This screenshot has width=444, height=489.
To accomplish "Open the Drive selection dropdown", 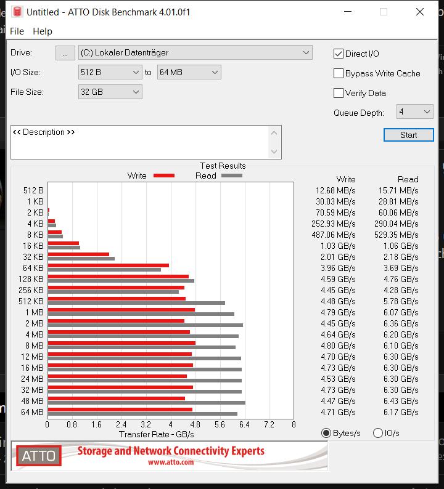I will coord(195,53).
